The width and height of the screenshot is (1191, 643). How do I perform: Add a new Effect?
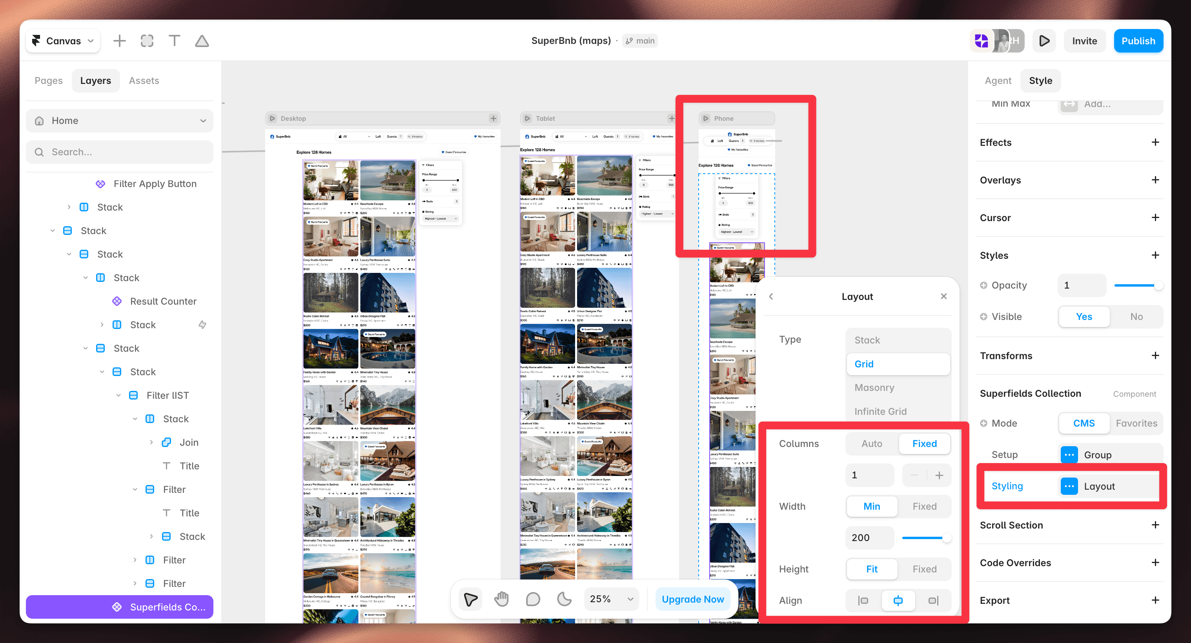click(x=1155, y=142)
